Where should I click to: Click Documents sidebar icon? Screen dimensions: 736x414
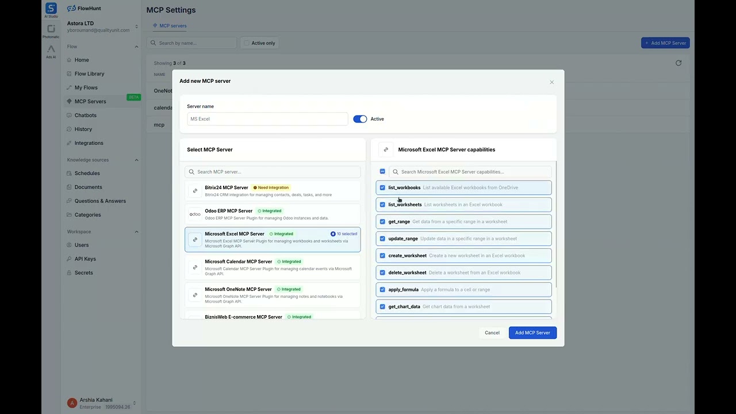70,187
